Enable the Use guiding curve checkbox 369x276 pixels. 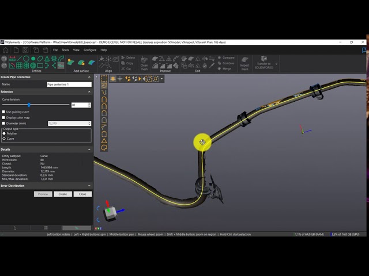tap(3, 112)
